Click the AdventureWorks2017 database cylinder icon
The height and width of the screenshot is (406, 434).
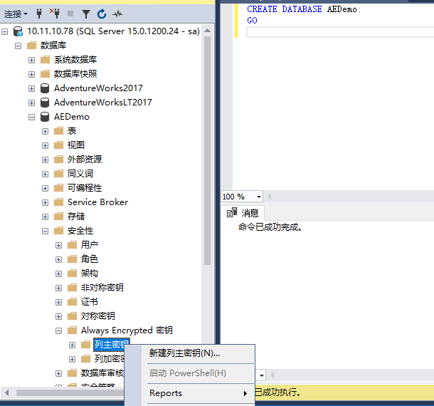coord(45,88)
